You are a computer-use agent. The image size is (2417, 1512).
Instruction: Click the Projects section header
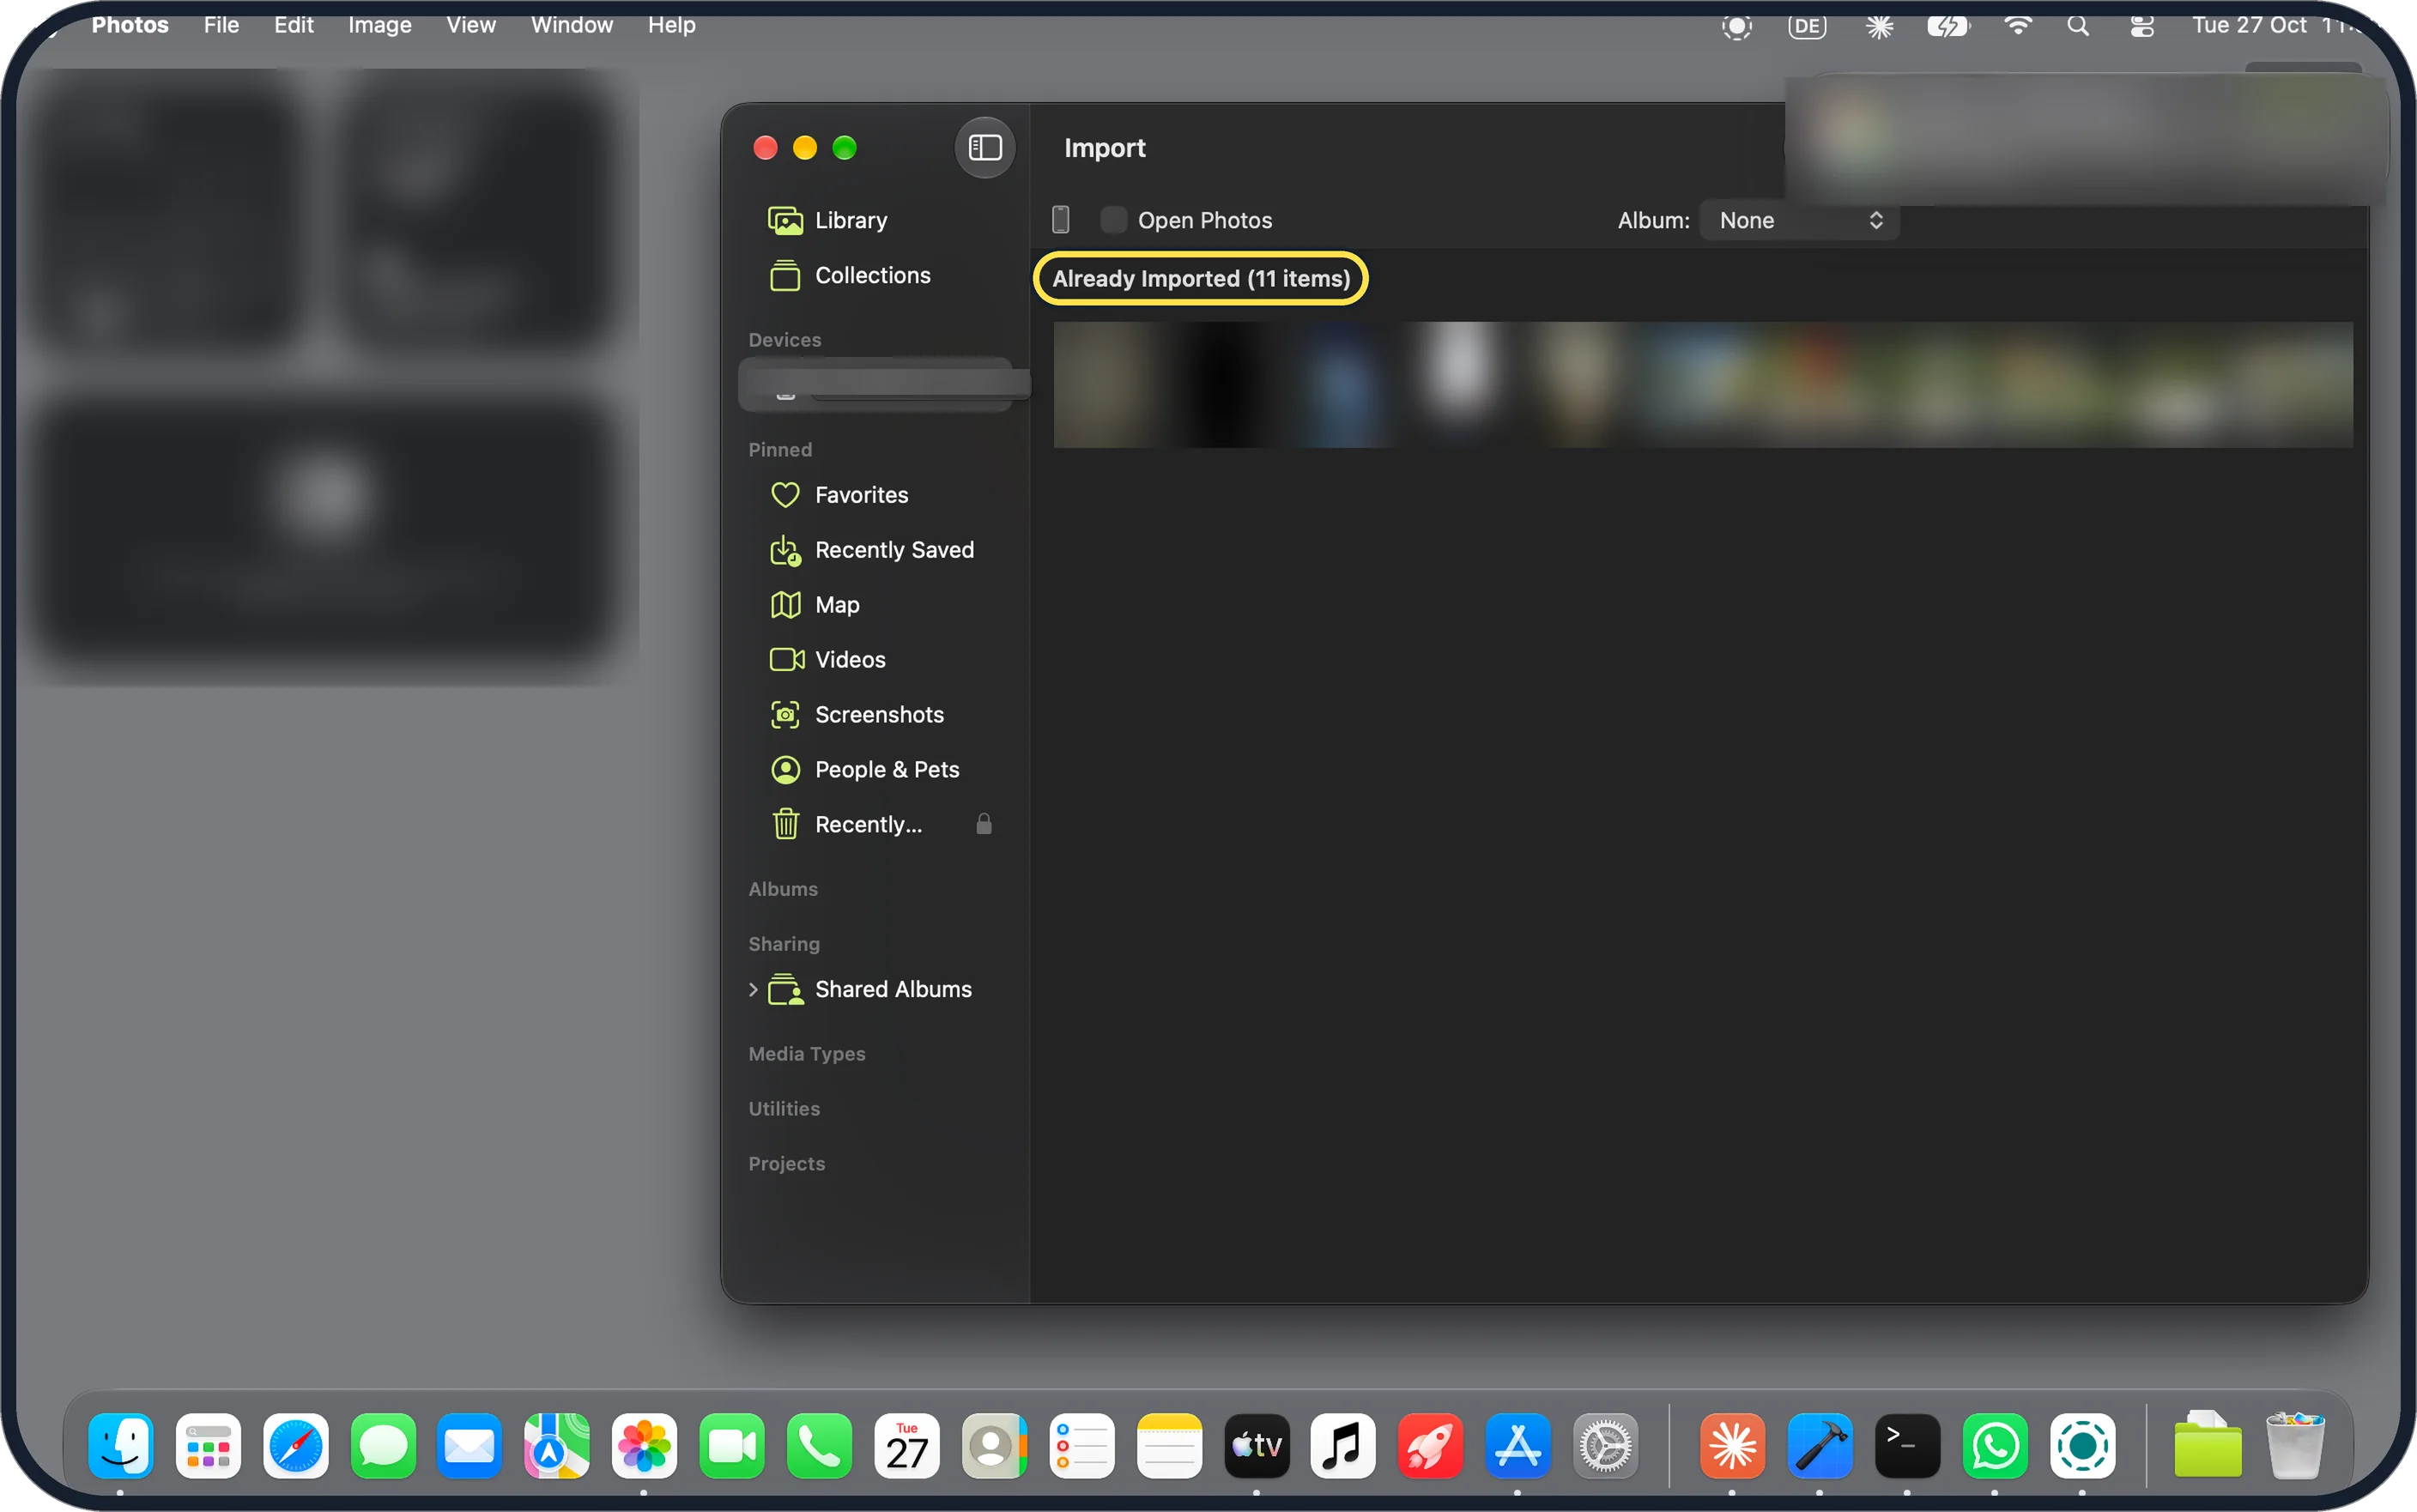[787, 1164]
